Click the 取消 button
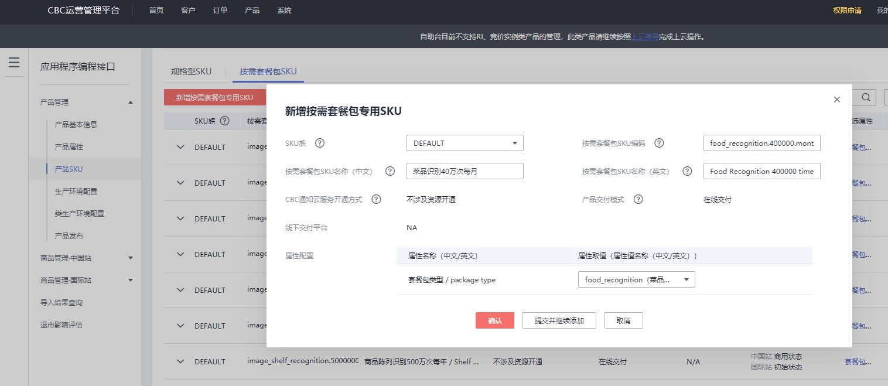Viewport: 888px width, 386px height. (x=624, y=320)
